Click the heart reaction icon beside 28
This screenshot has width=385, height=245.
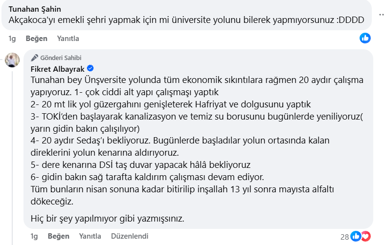coord(366,237)
